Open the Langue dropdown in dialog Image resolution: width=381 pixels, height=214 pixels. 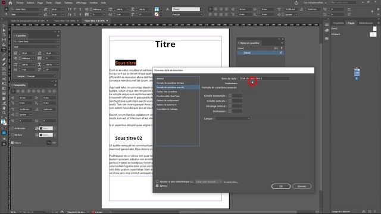(x=233, y=118)
